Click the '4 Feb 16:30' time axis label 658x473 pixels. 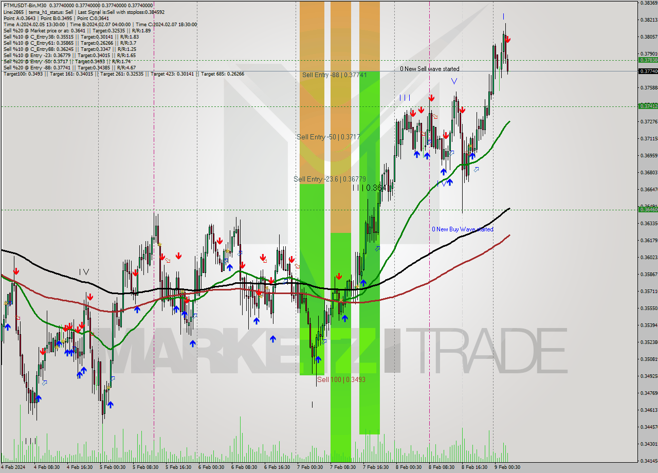coord(80,467)
